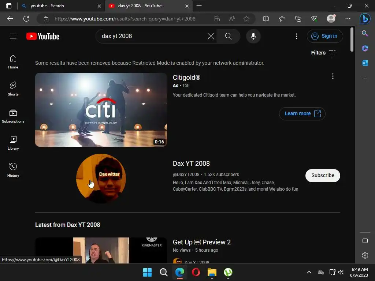The image size is (375, 281).
Task: Go to Home in the sidebar
Action: (x=13, y=61)
